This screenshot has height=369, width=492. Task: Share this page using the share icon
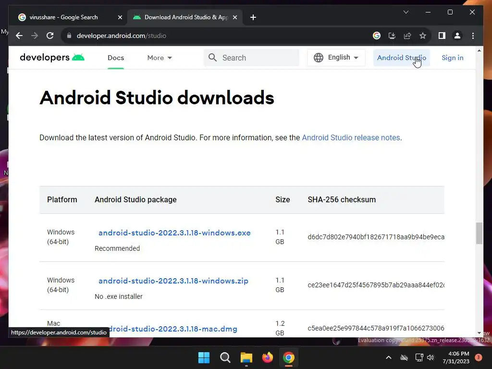pos(407,36)
